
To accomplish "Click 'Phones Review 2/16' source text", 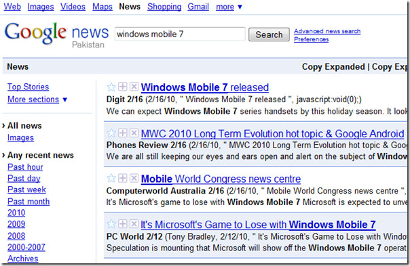I will coord(146,145).
